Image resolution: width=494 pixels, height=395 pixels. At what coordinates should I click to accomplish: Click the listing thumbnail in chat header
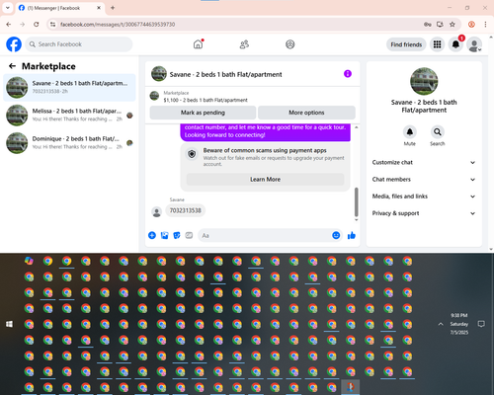(x=159, y=74)
